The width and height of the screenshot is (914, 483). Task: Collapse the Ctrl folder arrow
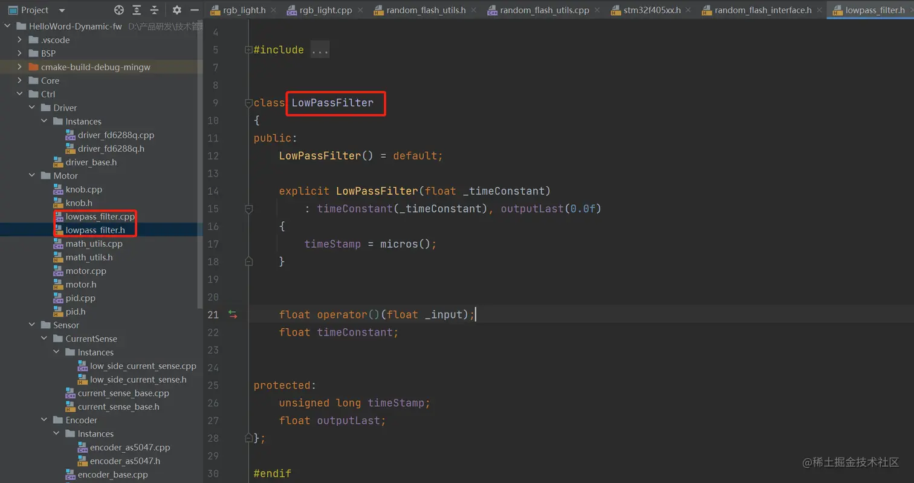pyautogui.click(x=19, y=94)
